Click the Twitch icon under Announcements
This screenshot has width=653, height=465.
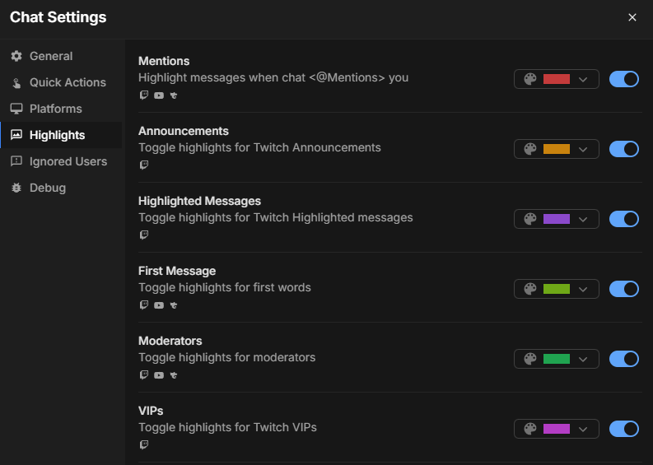[143, 165]
